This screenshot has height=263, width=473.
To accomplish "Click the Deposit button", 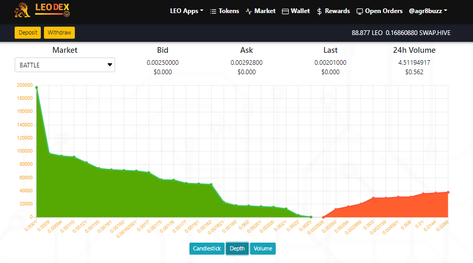I will 28,32.
